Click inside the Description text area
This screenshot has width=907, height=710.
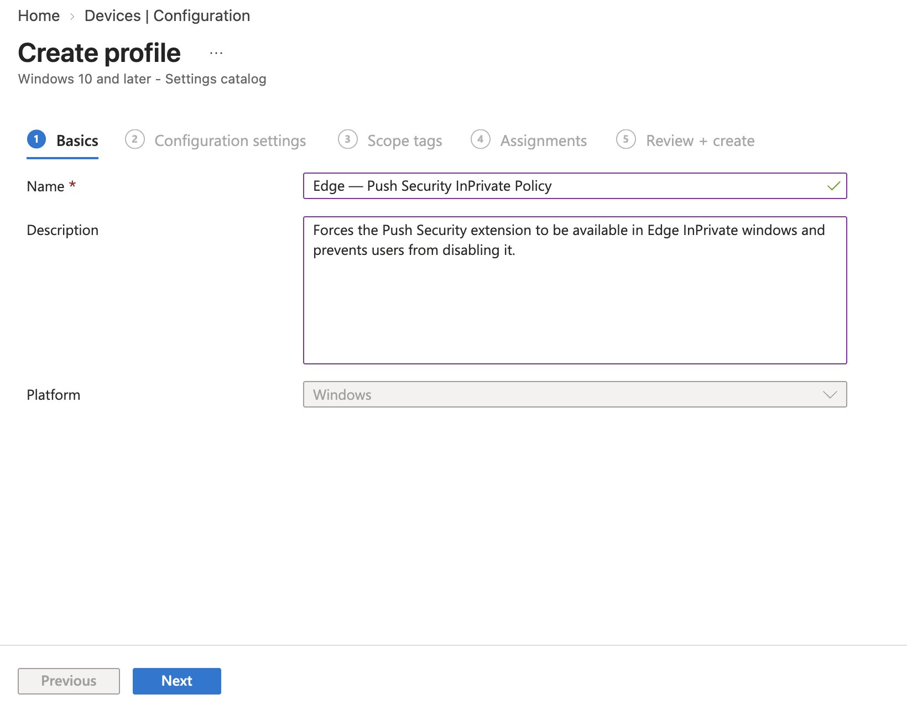(575, 290)
